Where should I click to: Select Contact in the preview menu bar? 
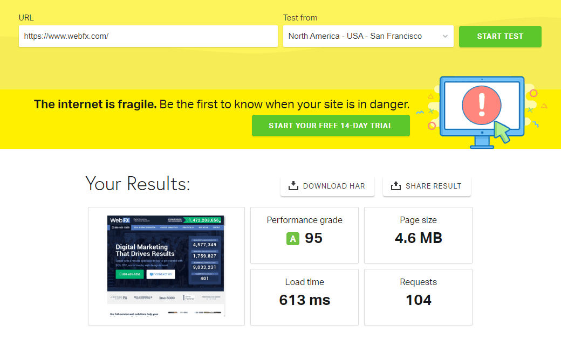tap(217, 227)
